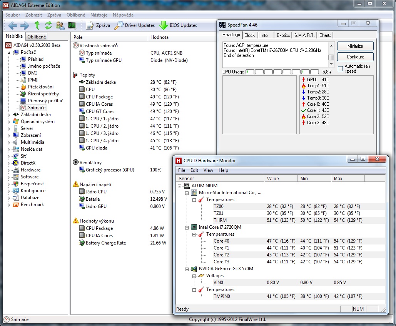Viewport: 396px width, 326px height.
Task: Open the Soubor menu
Action: (13, 15)
